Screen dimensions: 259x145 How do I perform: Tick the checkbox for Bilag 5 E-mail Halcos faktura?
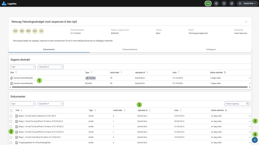pyautogui.click(x=11, y=116)
